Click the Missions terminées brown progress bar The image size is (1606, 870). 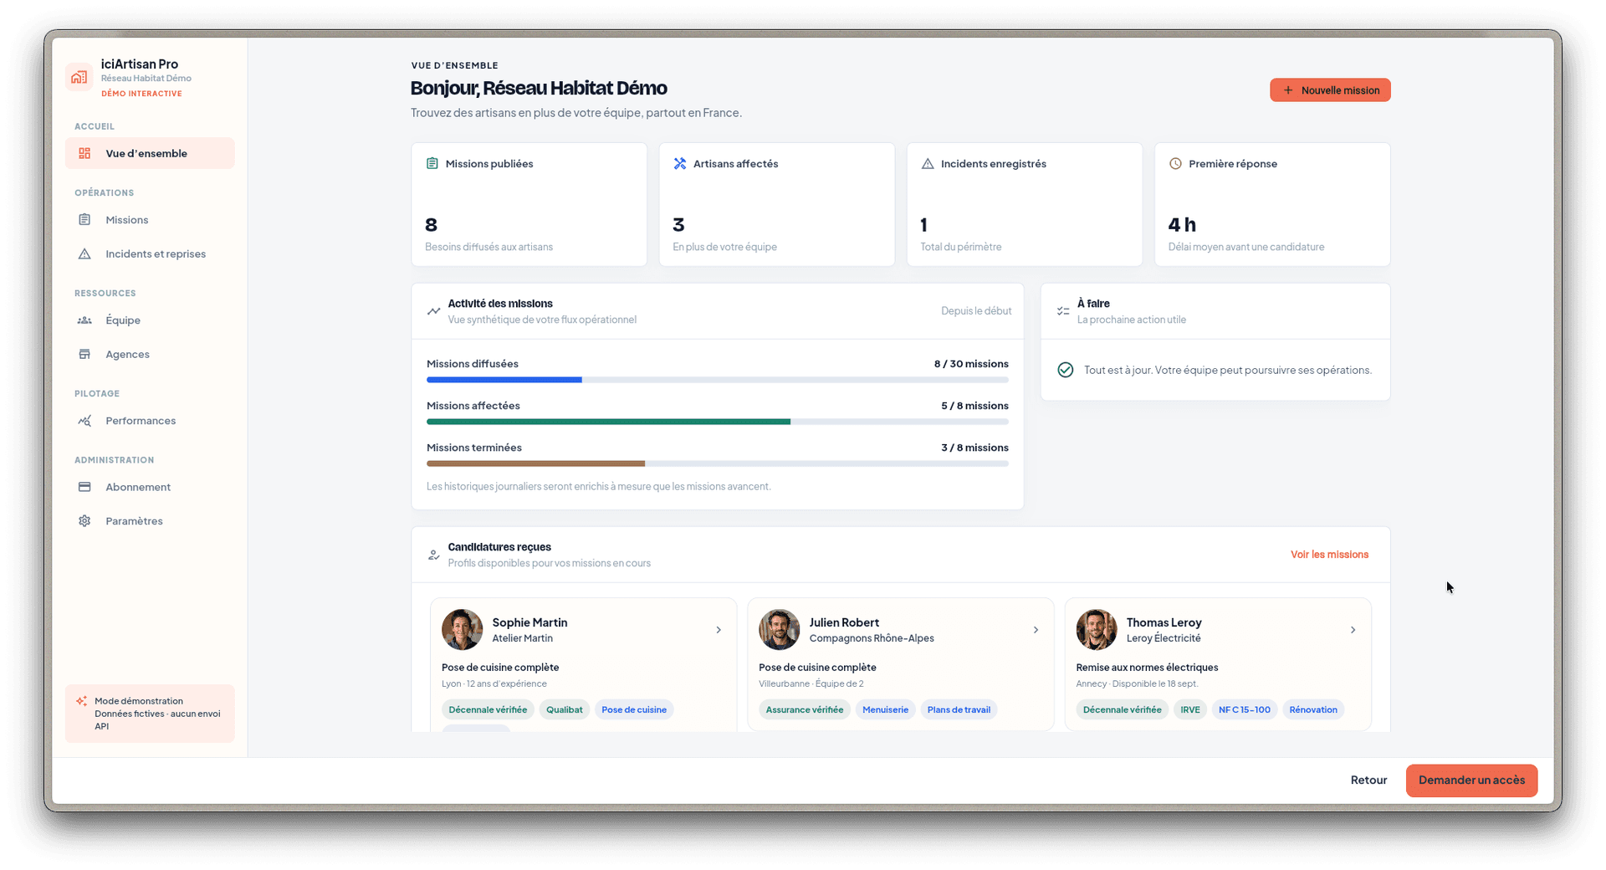coord(535,463)
